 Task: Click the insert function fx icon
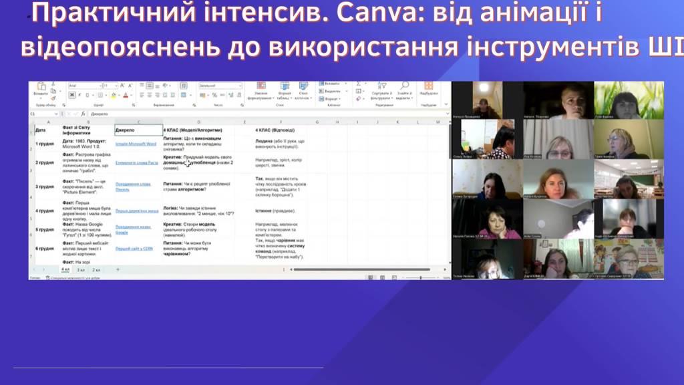point(83,114)
